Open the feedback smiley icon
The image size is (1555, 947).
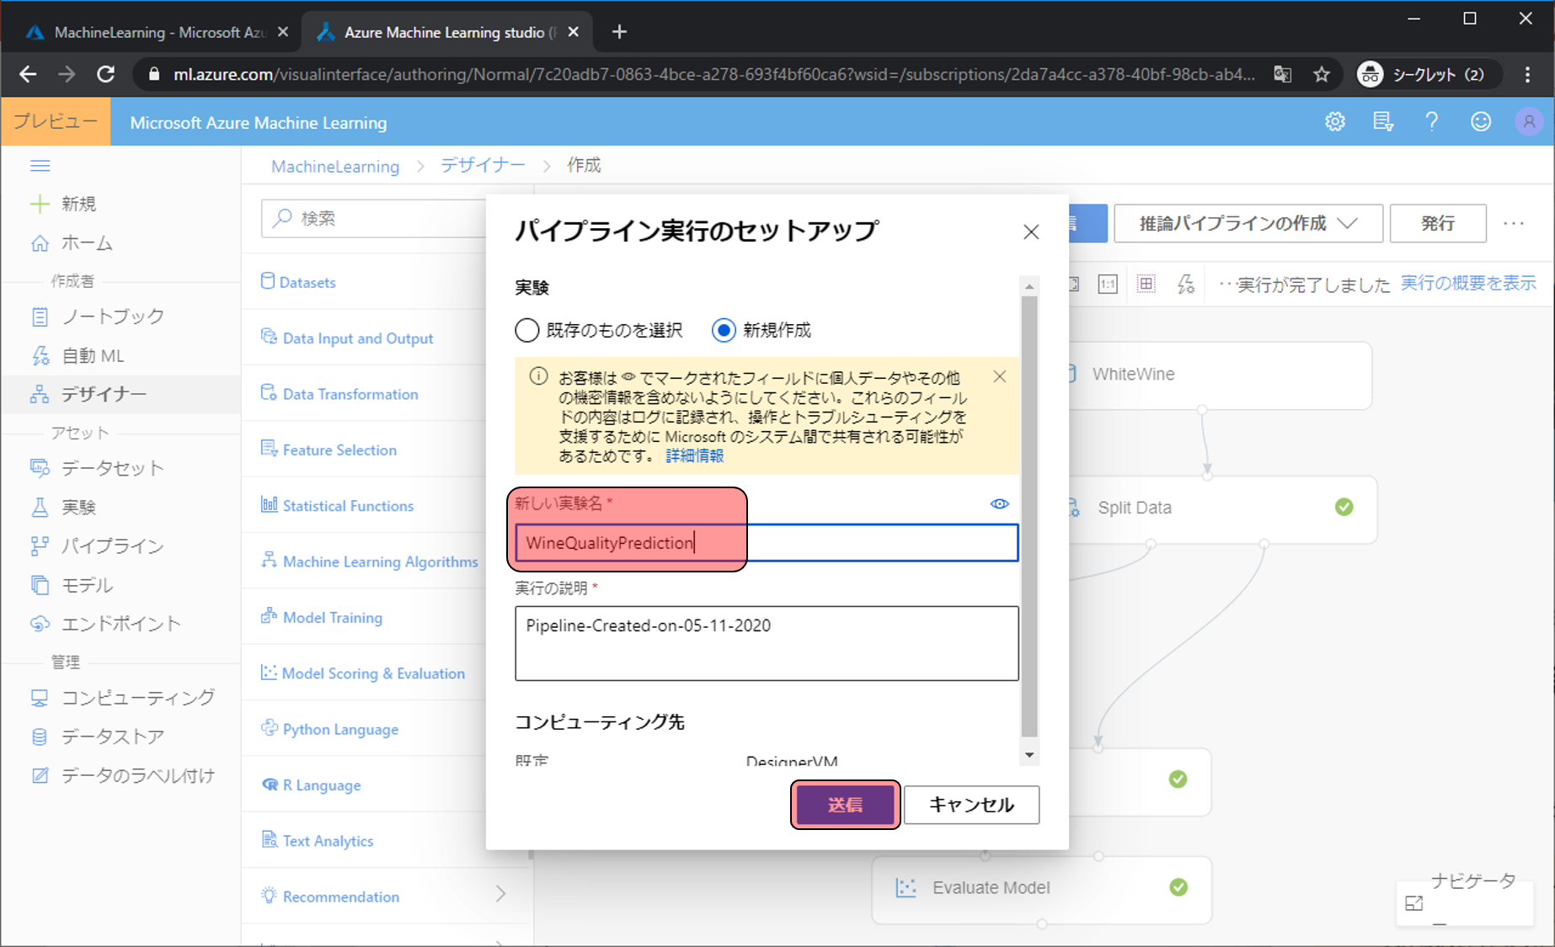point(1480,122)
